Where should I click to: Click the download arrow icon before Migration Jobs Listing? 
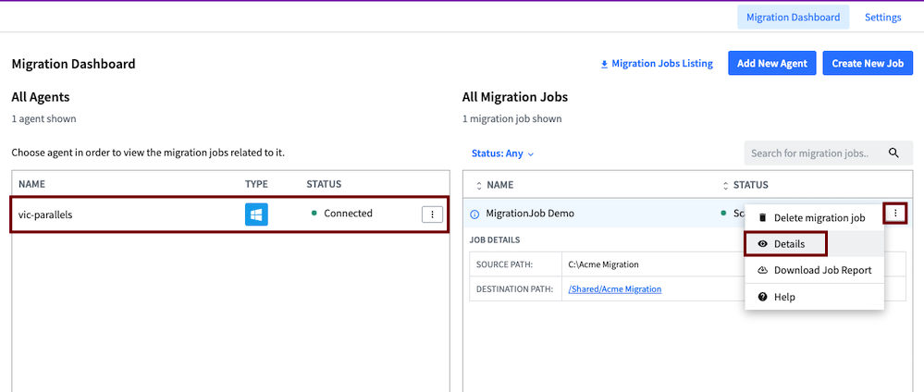click(x=604, y=64)
